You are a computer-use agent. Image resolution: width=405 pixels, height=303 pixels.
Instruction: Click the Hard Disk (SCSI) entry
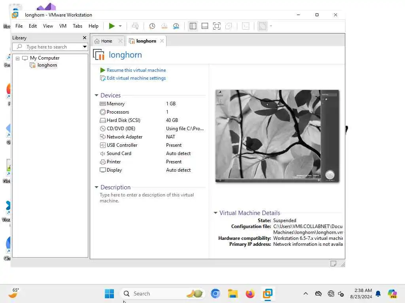(x=123, y=120)
